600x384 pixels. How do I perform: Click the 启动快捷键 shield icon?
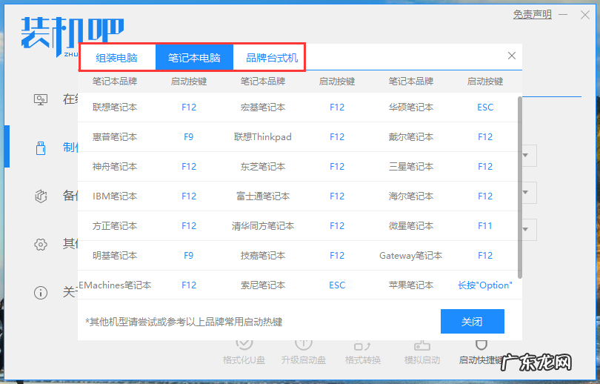tap(481, 345)
